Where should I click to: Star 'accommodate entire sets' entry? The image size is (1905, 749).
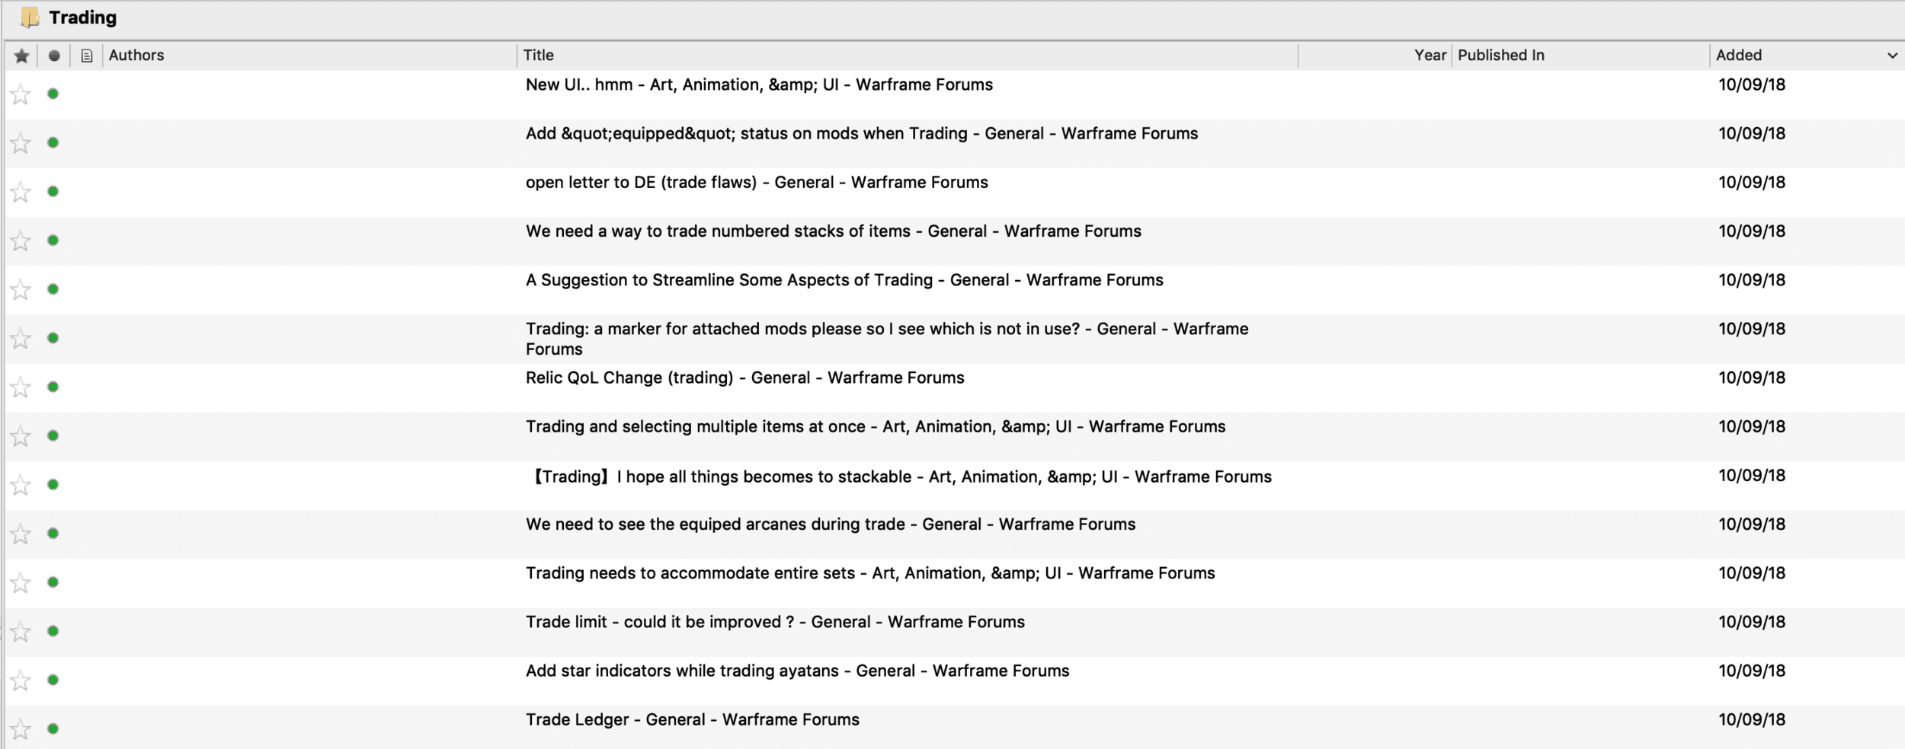coord(21,583)
